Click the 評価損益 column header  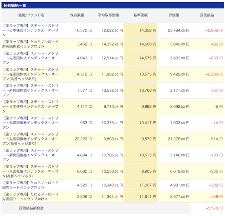click(207, 15)
